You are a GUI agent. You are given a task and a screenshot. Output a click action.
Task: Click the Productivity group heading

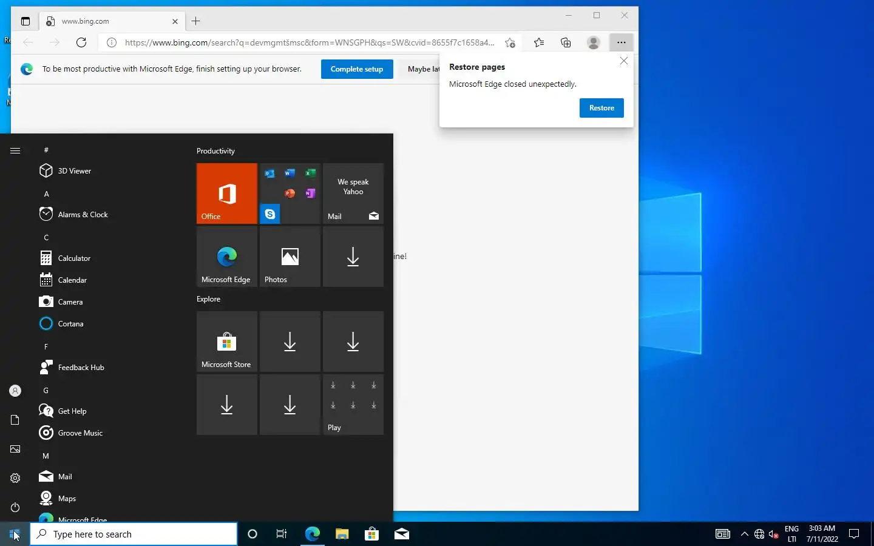pos(215,151)
